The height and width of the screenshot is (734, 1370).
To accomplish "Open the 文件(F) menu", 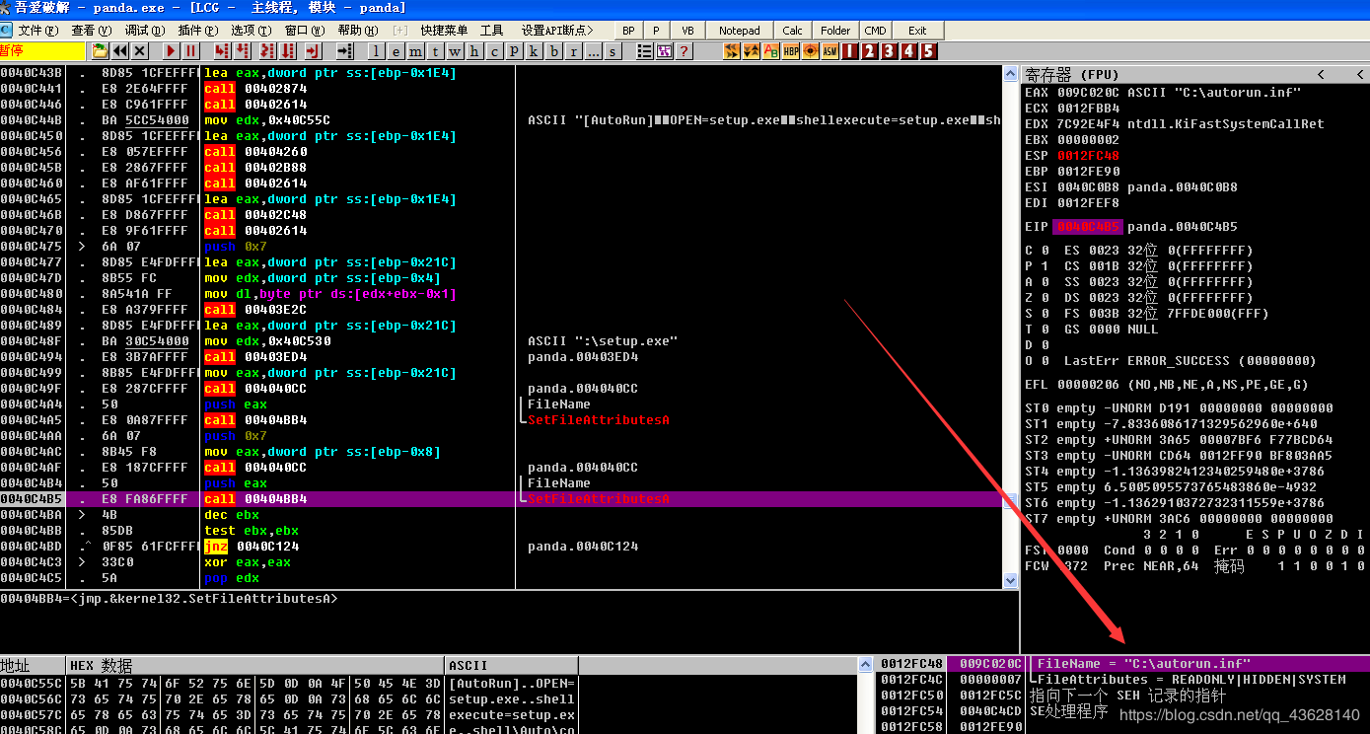I will [x=37, y=31].
